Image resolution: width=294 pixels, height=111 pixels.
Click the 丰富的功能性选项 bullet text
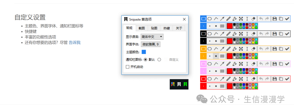(x=41, y=37)
